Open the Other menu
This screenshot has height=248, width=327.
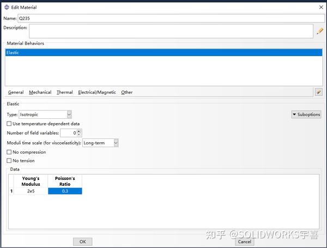(x=127, y=92)
